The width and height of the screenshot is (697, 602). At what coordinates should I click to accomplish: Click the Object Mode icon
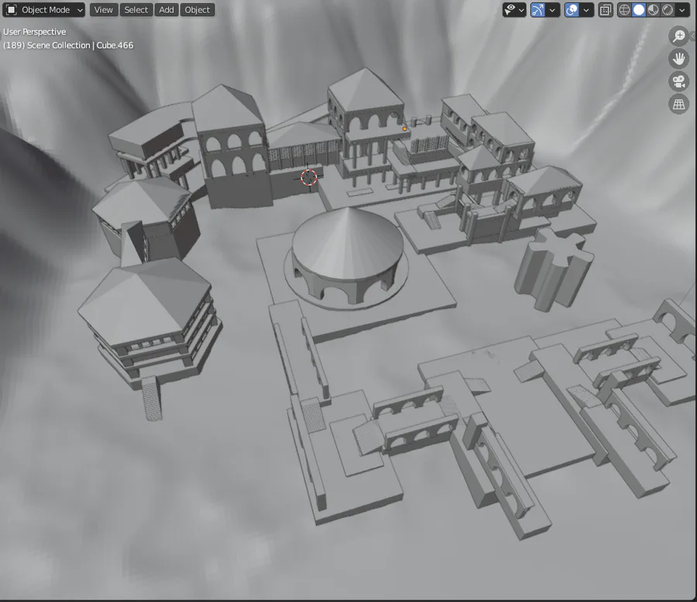point(12,10)
